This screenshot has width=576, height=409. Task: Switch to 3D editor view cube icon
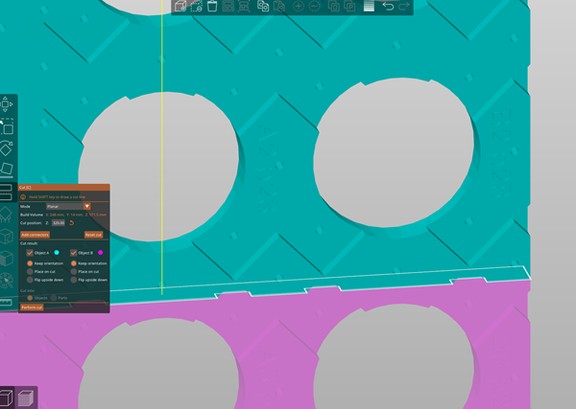(x=9, y=398)
